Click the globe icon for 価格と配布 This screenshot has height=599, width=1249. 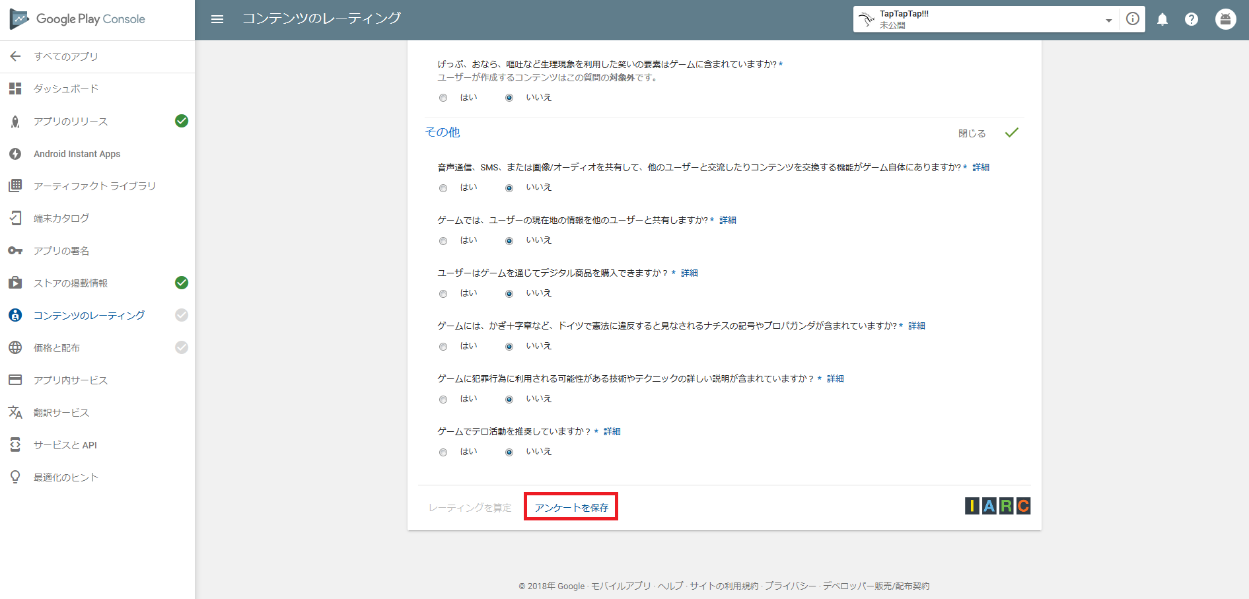[x=15, y=347]
